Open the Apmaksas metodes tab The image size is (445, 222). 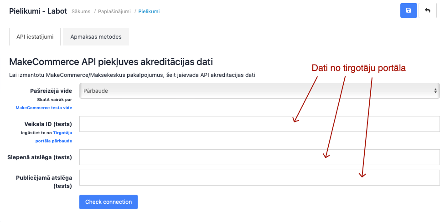[x=96, y=36]
